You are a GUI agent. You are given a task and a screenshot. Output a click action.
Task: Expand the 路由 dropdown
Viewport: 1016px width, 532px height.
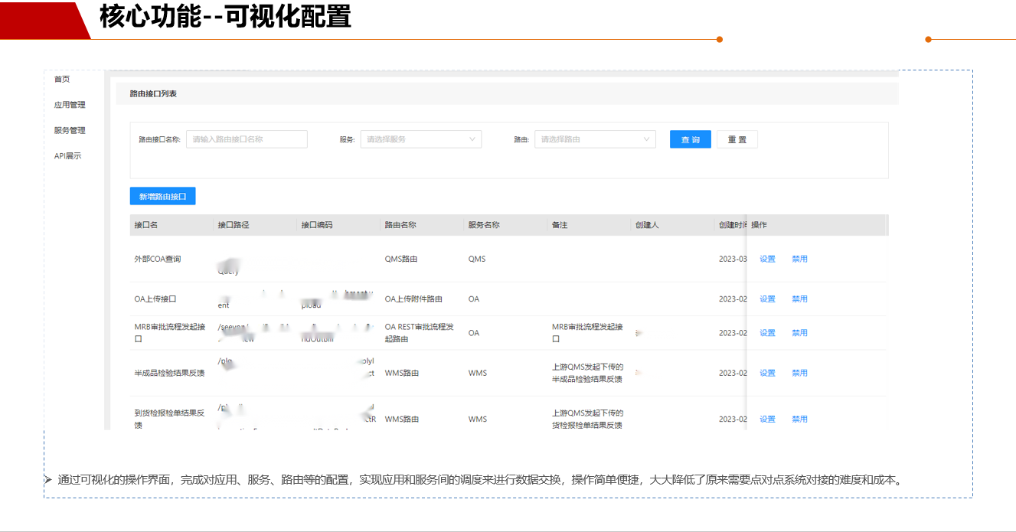[x=595, y=139]
